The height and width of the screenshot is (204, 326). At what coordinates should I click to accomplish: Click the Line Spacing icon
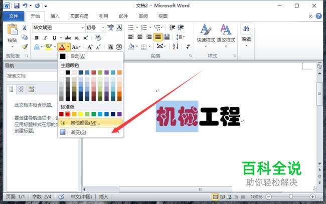pos(179,37)
